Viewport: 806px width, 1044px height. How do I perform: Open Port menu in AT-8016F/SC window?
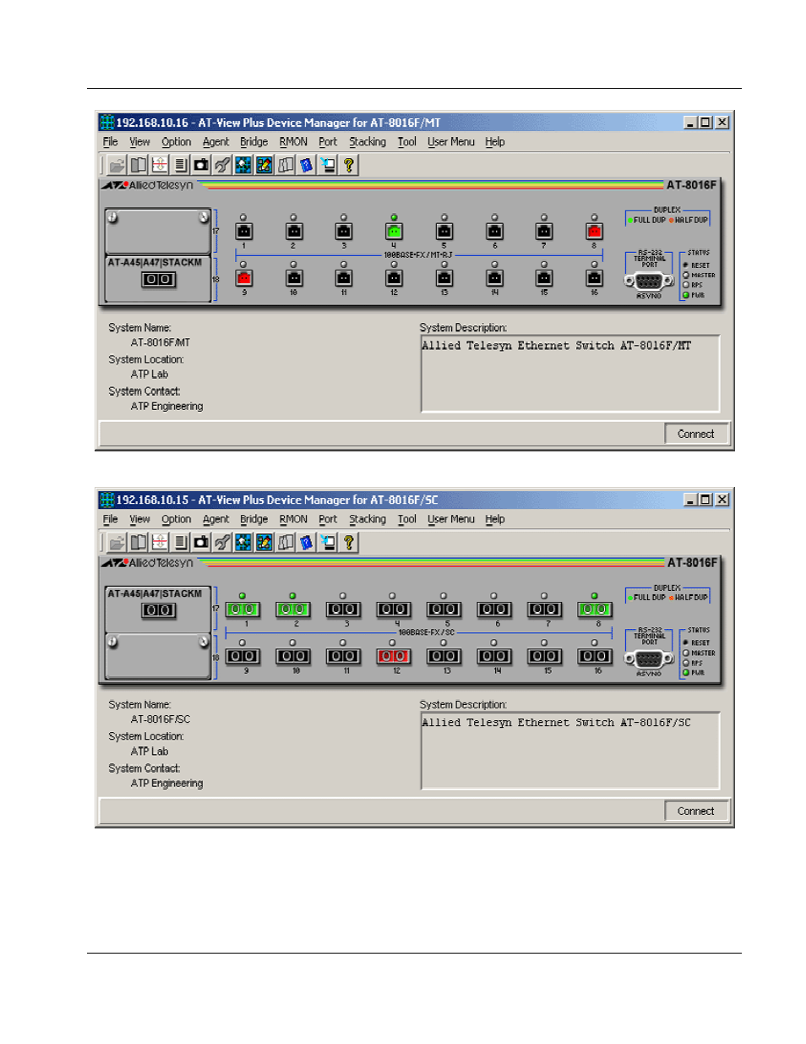(328, 519)
